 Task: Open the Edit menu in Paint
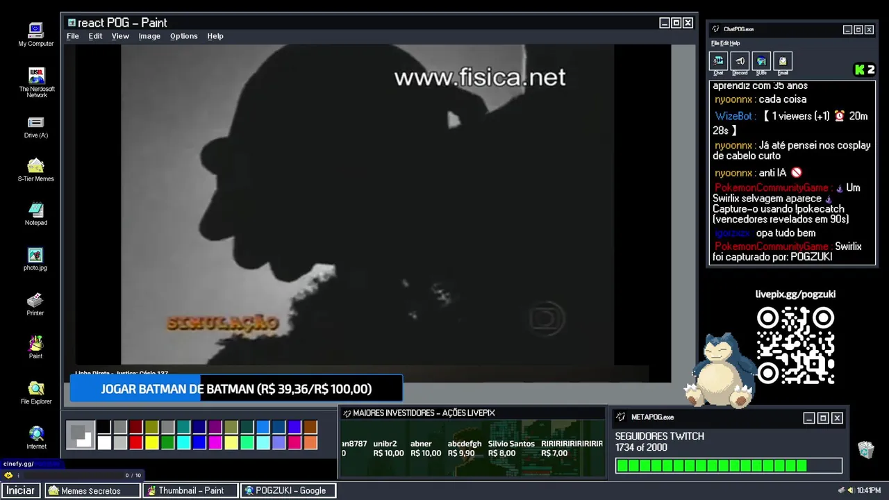pos(95,36)
